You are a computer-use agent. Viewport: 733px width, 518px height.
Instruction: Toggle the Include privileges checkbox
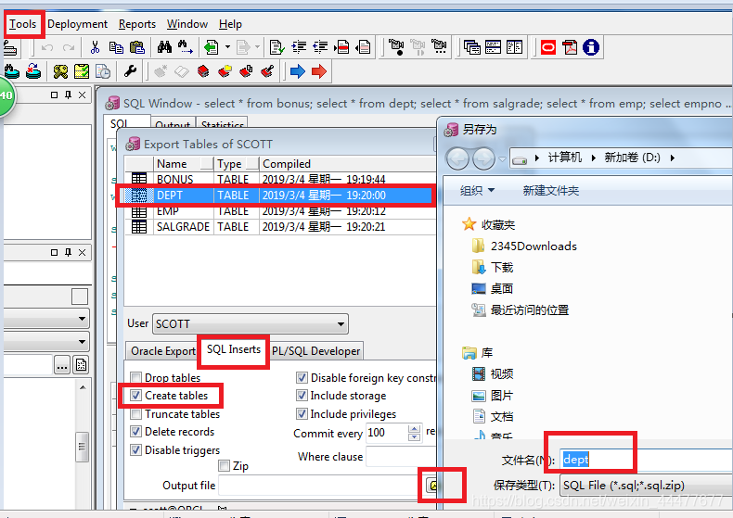click(302, 413)
